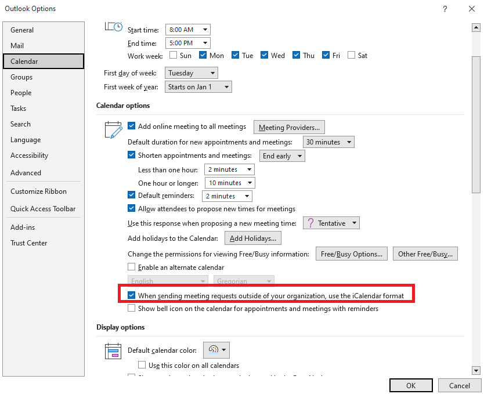The image size is (484, 394).
Task: Click the vertical scrollbar thumb
Action: (x=476, y=124)
